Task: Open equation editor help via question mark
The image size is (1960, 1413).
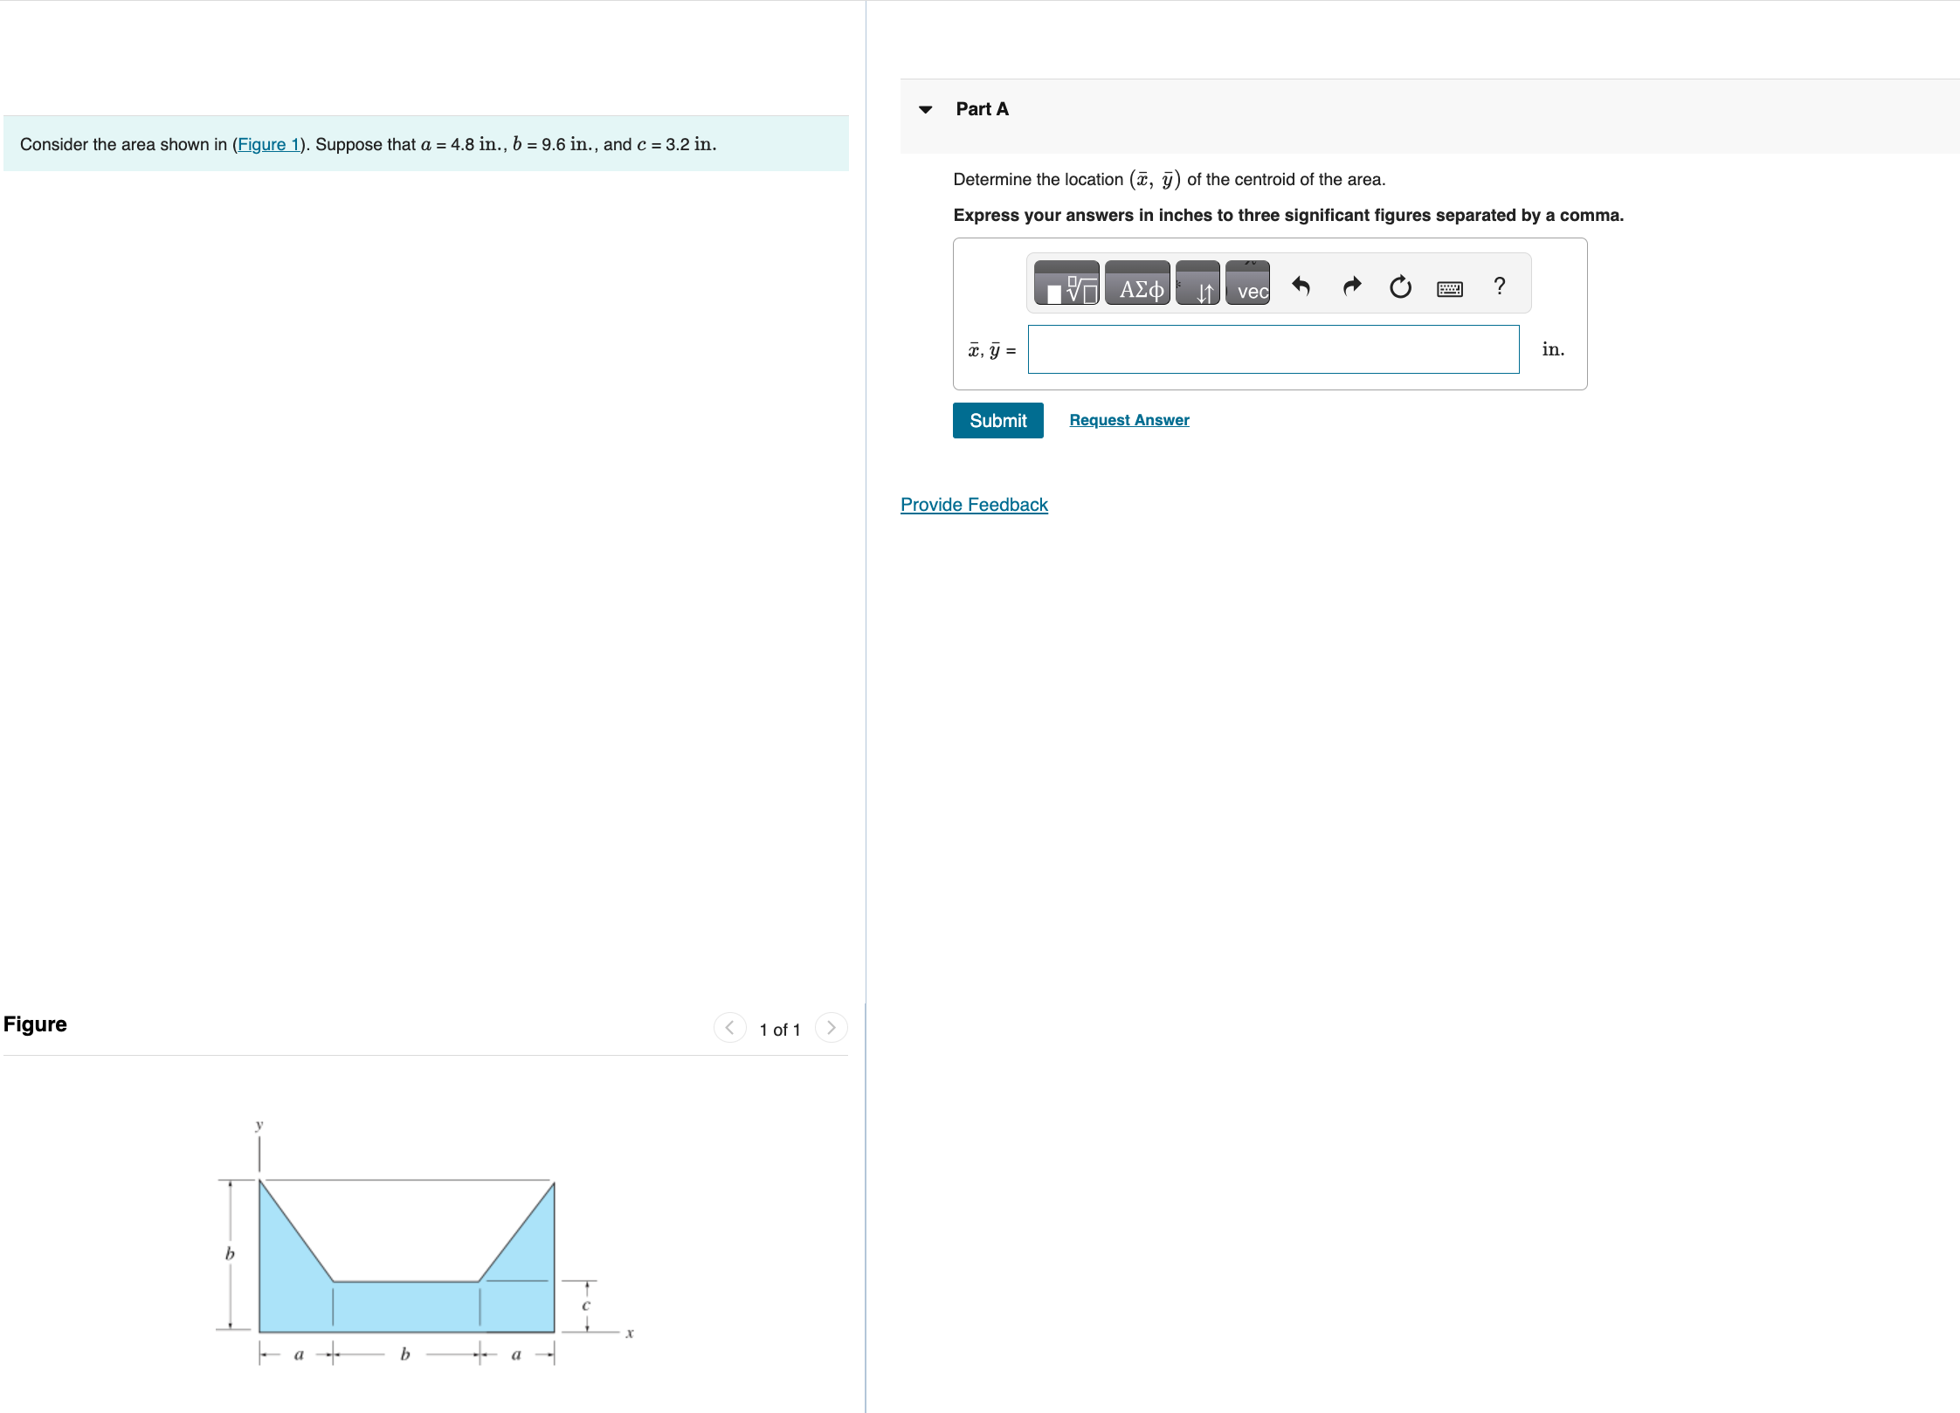Action: click(x=1499, y=286)
